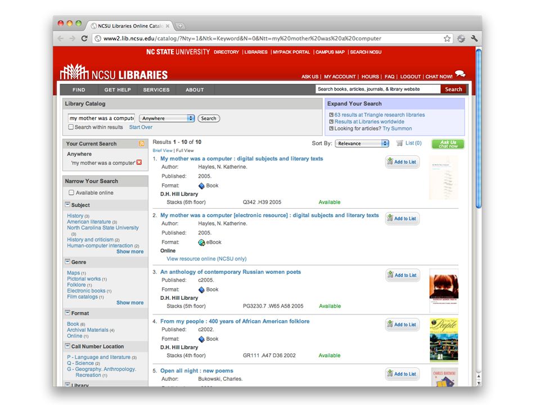Open View resource online (NCSU only)
540x405 pixels.
pyautogui.click(x=206, y=259)
